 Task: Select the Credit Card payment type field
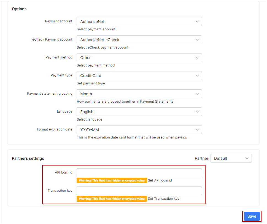pos(139,76)
